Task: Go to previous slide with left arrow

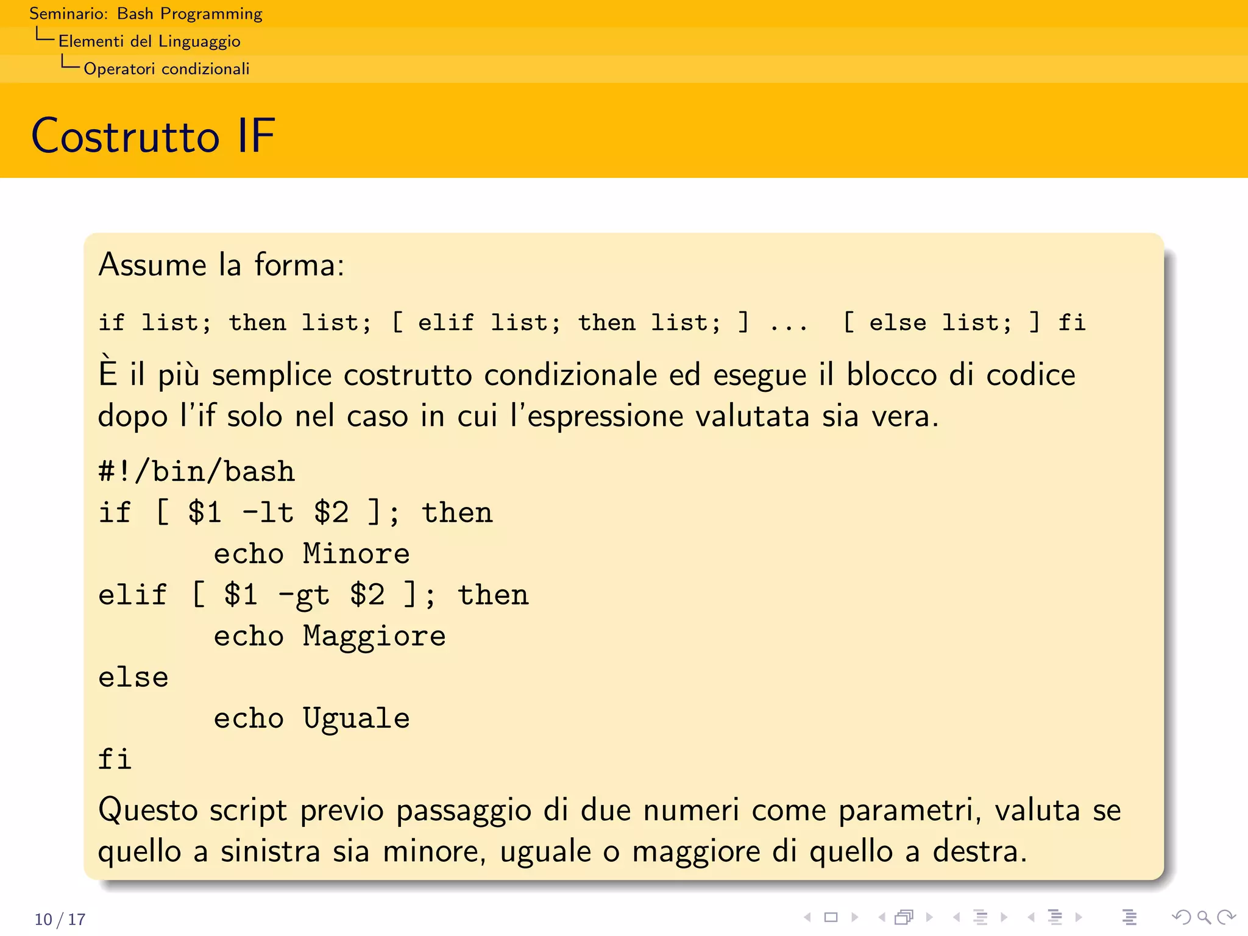Action: tap(807, 917)
